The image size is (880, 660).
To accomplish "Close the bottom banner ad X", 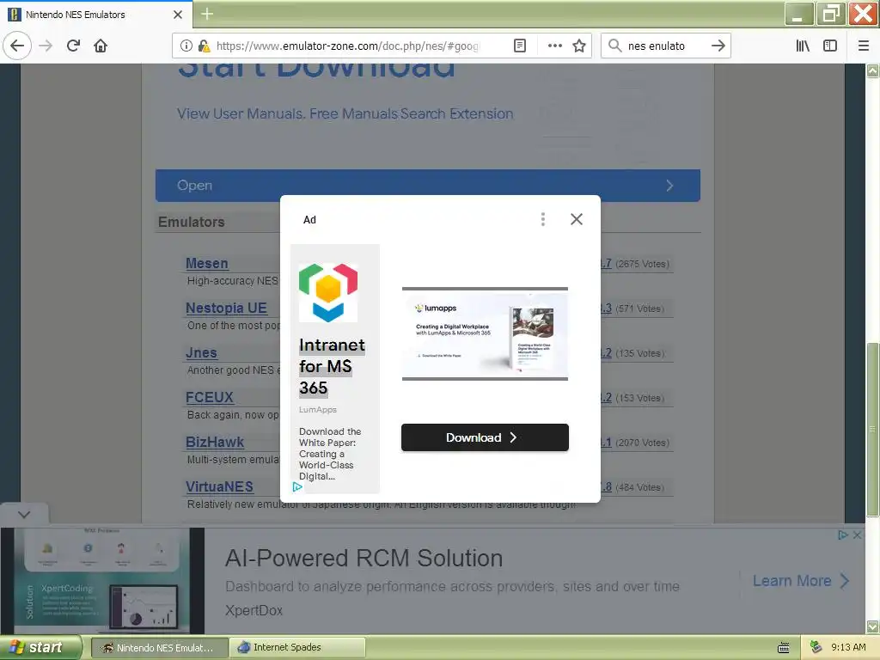I will coord(857,535).
